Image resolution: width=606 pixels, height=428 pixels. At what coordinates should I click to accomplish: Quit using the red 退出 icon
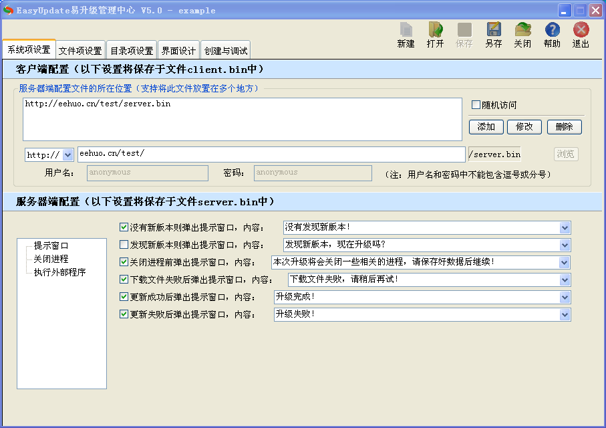(581, 35)
